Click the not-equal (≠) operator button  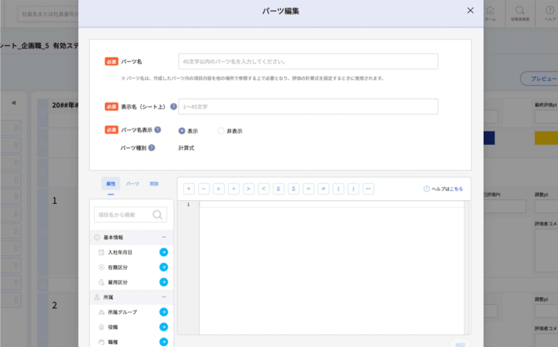point(323,189)
